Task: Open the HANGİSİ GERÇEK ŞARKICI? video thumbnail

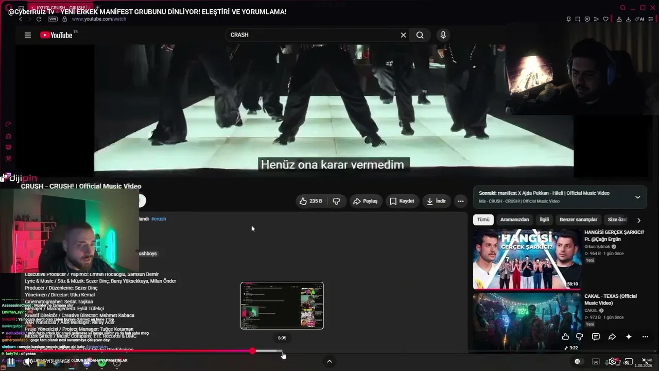Action: (x=526, y=259)
